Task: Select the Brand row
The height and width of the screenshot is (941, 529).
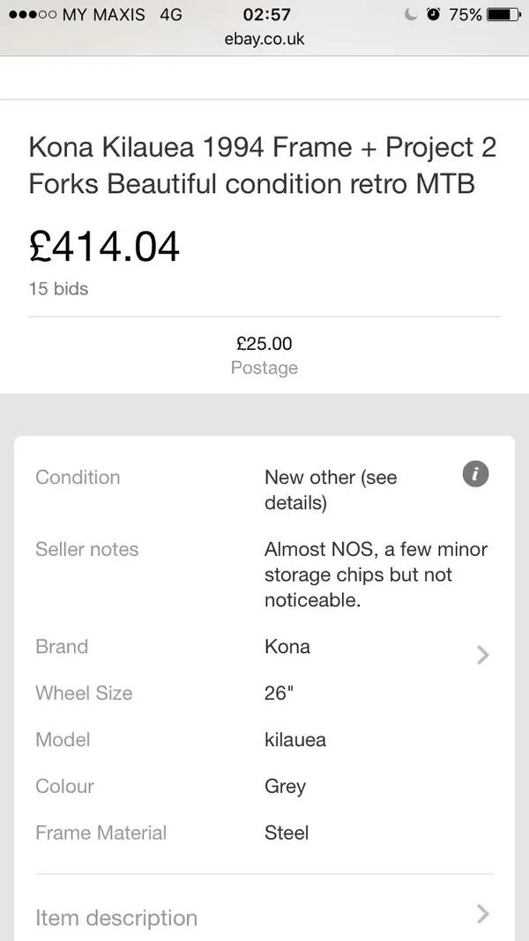Action: tap(264, 647)
